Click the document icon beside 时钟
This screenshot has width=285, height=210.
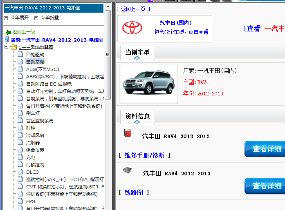click(x=20, y=128)
